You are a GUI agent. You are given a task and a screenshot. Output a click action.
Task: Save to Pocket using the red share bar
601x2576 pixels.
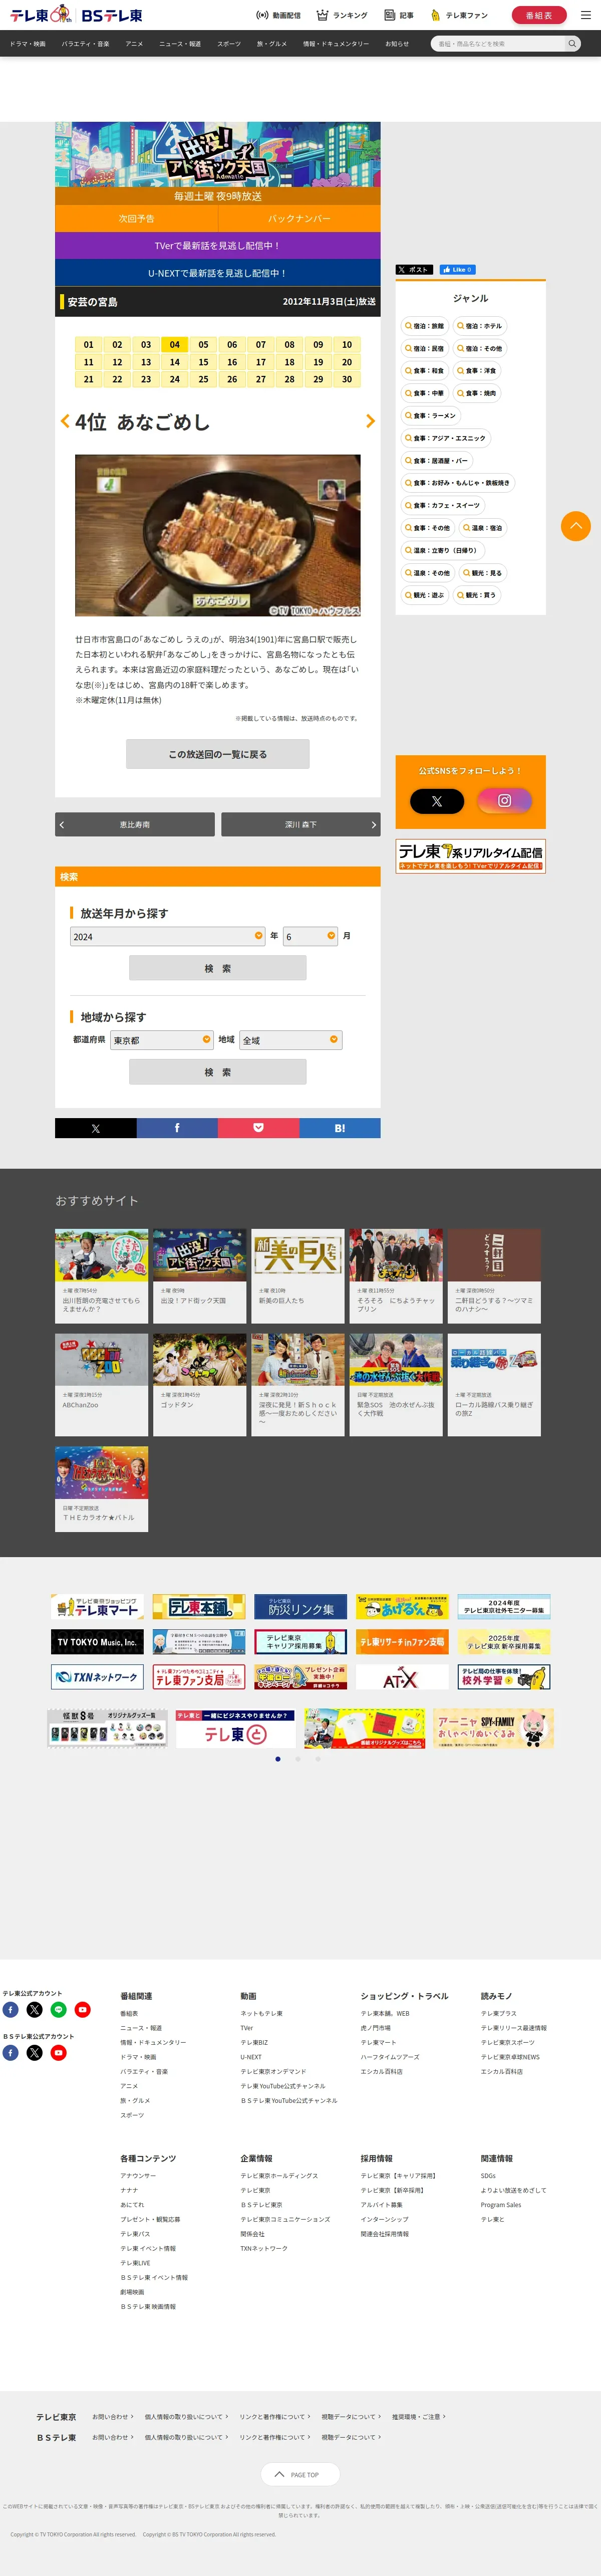[258, 1128]
